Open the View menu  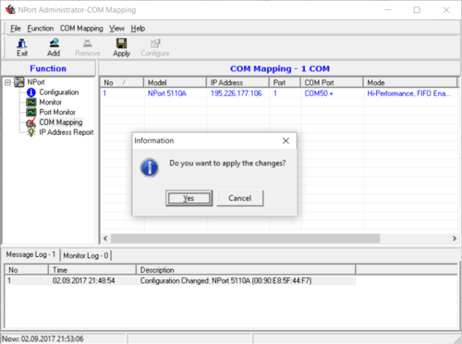pyautogui.click(x=116, y=29)
